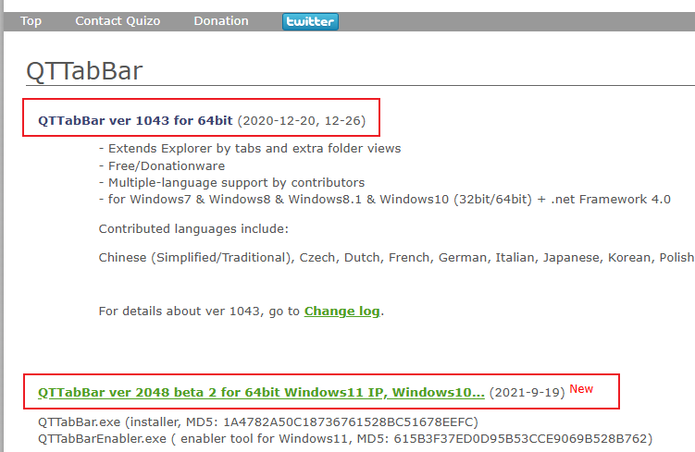Open the Contact Quizo page
The image size is (695, 452).
click(118, 21)
